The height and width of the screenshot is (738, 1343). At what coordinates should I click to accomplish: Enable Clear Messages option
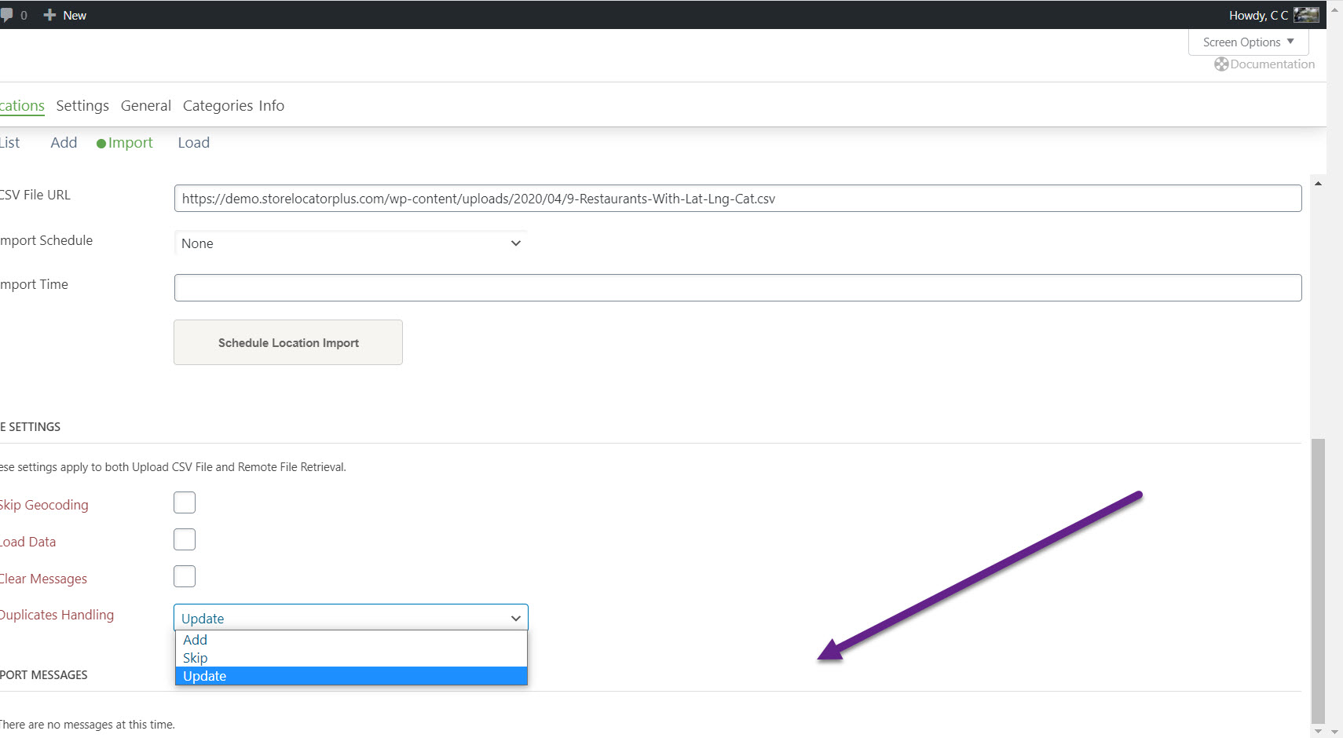click(x=184, y=575)
